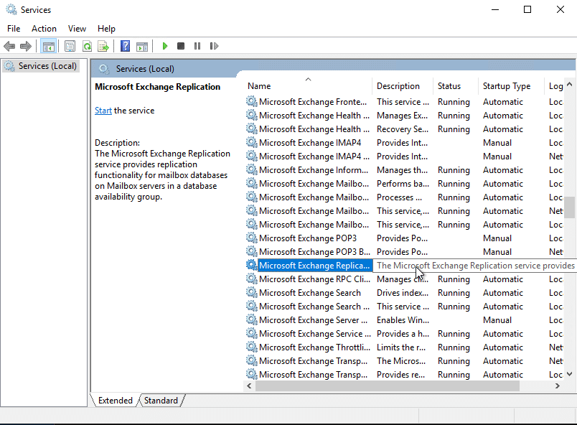Select Microsoft Exchange Inform... service
The height and width of the screenshot is (425, 577).
pyautogui.click(x=314, y=169)
